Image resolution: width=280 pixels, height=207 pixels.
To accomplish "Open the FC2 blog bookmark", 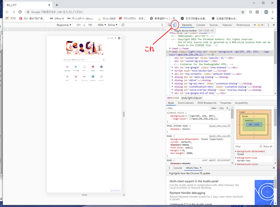I will coord(32,18).
